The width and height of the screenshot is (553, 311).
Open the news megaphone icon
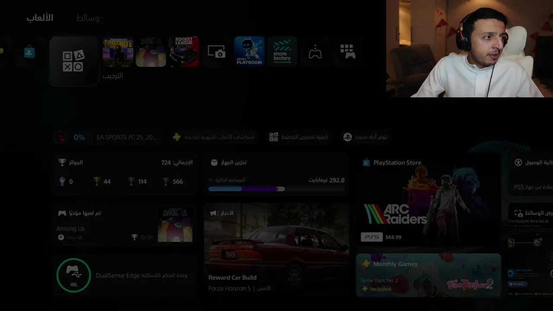coord(214,213)
